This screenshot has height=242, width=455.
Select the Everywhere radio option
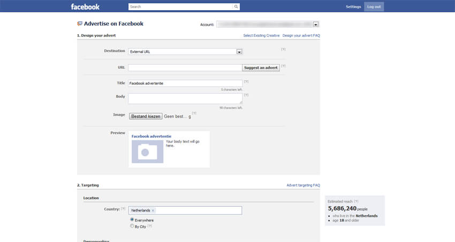[132, 220]
